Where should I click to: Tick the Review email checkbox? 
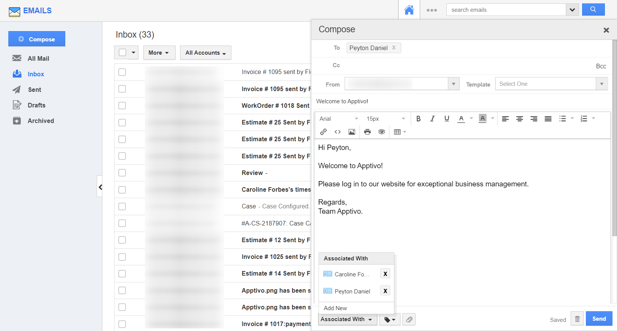pos(122,173)
